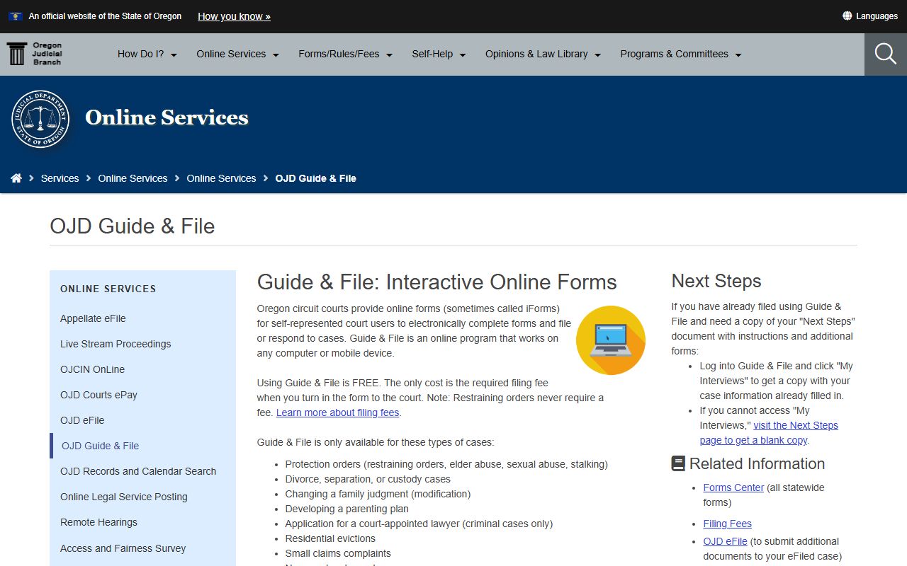Click the book icon beside Related Information
This screenshot has width=907, height=566.
click(x=678, y=463)
